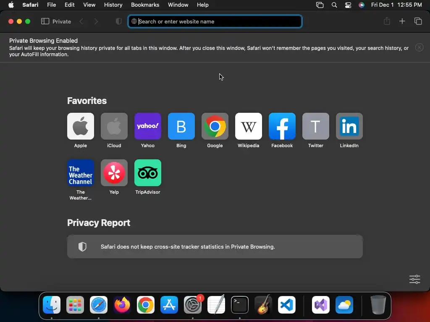Image resolution: width=430 pixels, height=322 pixels.
Task: Open the Window menu
Action: (x=178, y=5)
